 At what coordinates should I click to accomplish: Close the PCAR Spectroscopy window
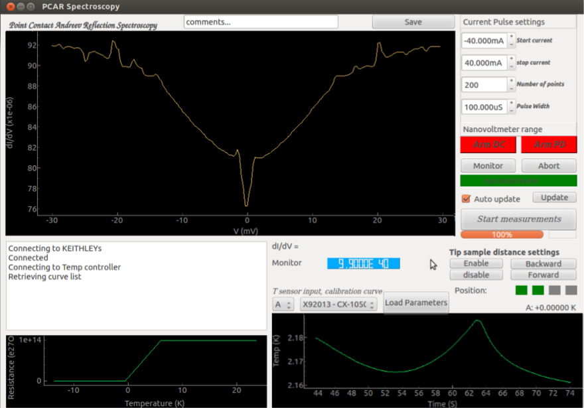(11, 7)
